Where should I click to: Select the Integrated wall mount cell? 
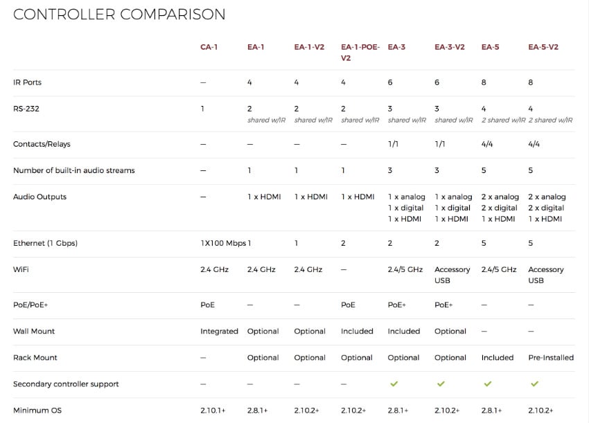(219, 332)
